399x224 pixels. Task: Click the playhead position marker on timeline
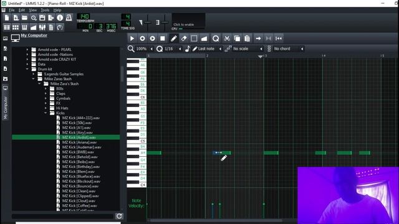[x=261, y=57]
